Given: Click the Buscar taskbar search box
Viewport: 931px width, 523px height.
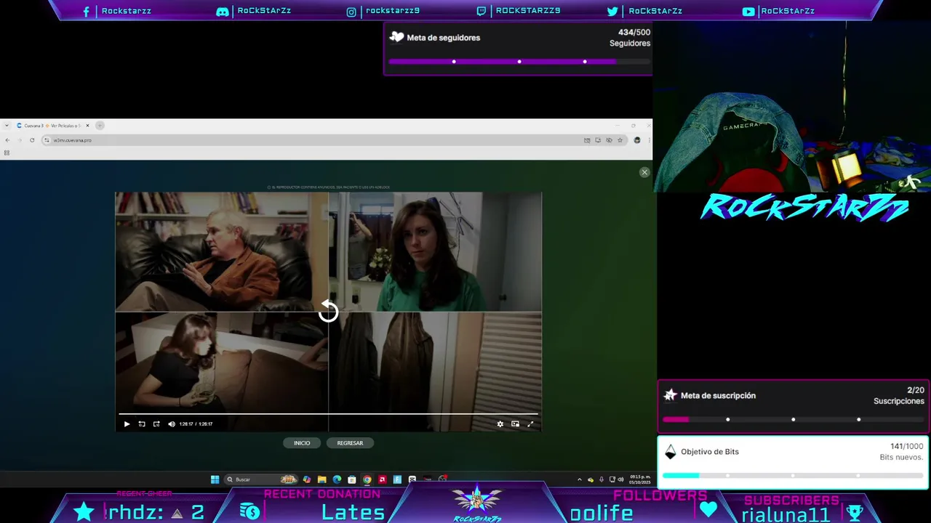Looking at the screenshot, I should (261, 479).
